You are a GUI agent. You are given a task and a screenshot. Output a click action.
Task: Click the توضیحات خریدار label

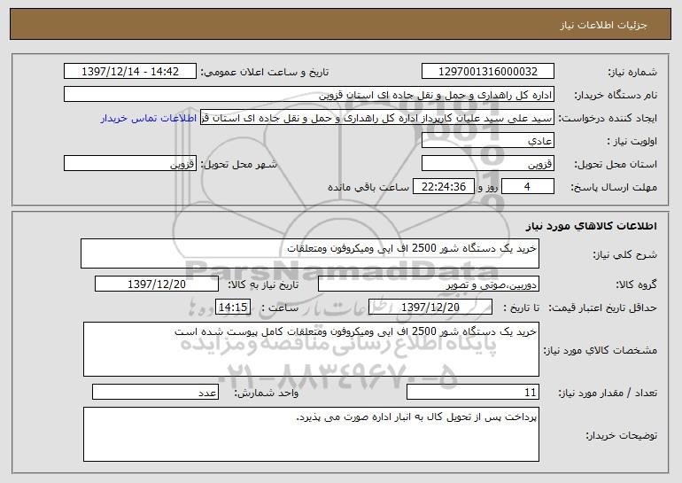coord(622,435)
